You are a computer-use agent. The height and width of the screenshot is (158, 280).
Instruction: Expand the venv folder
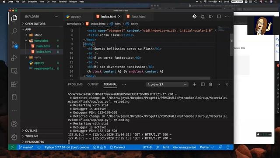[38, 57]
